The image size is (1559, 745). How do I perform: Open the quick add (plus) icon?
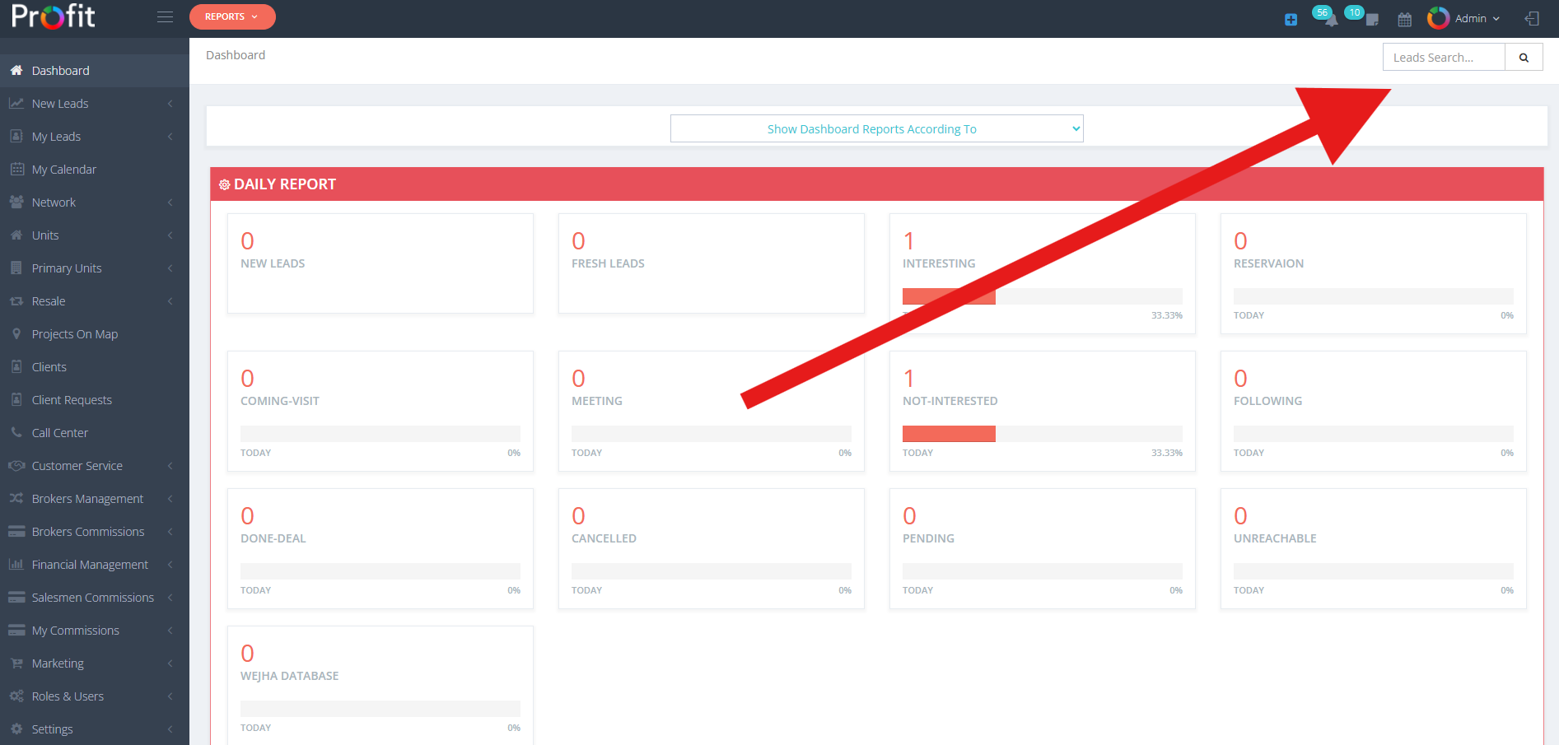1290,19
